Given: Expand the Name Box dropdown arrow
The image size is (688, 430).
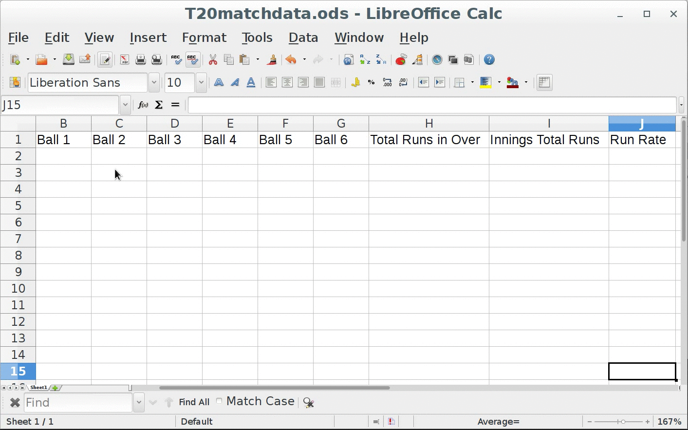Looking at the screenshot, I should 125,105.
